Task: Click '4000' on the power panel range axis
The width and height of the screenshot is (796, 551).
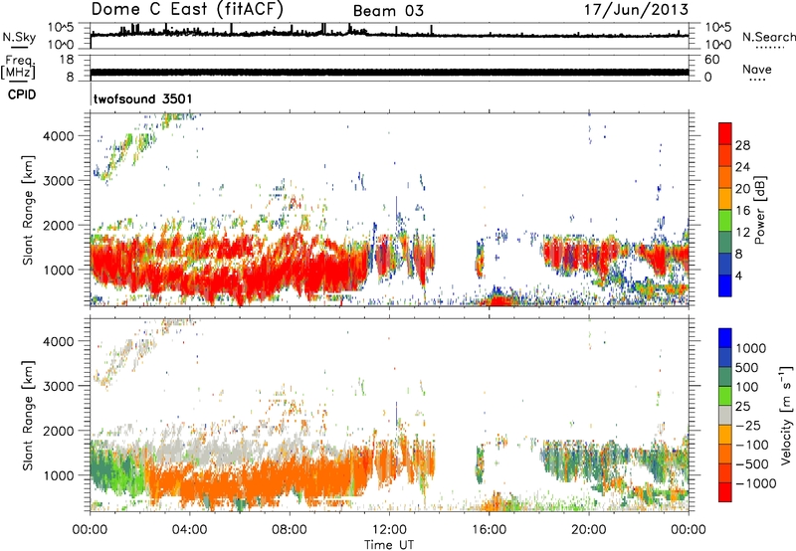Action: (58, 136)
